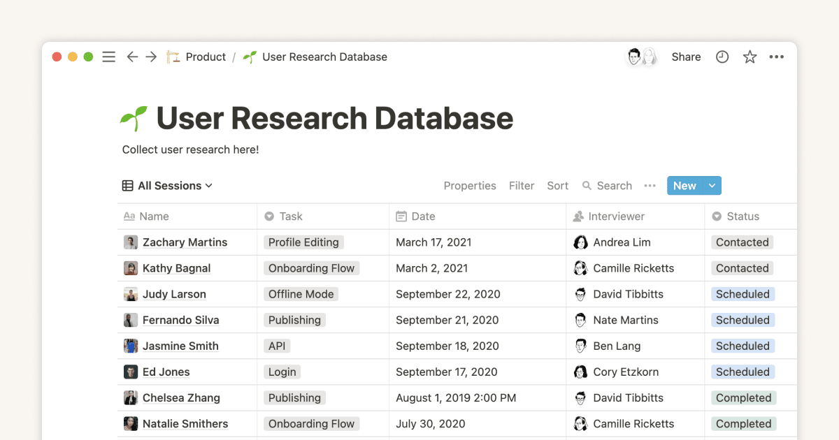Click the back navigation arrow

point(132,57)
